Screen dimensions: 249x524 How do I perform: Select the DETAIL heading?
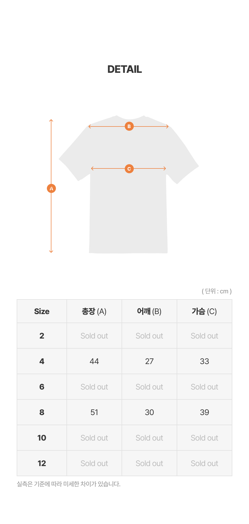point(125,69)
